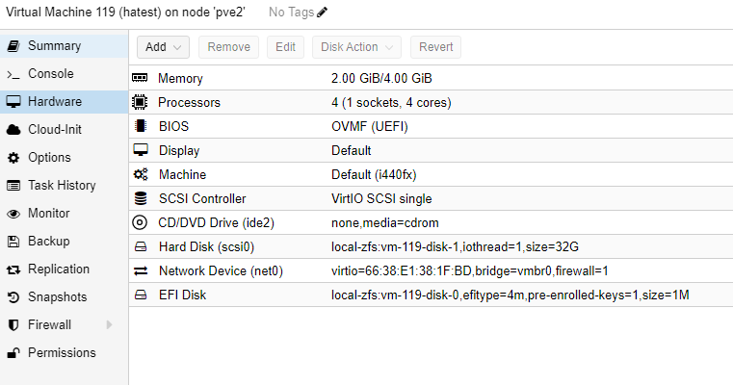Open the Snapshots section
This screenshot has height=385, width=733.
coord(64,297)
